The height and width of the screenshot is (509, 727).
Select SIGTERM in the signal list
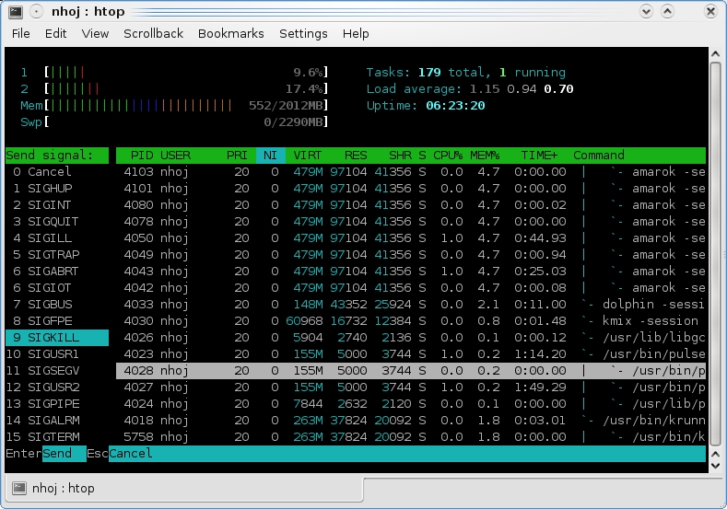55,437
